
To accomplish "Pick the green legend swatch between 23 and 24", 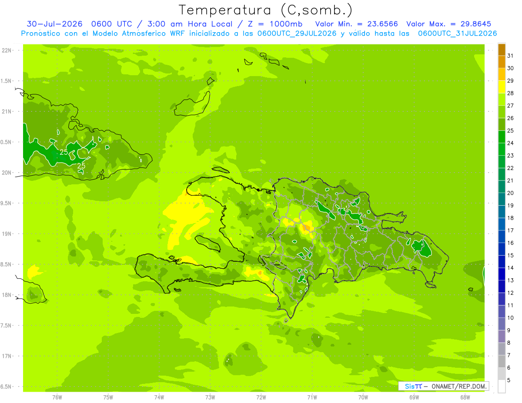I will 502,150.
